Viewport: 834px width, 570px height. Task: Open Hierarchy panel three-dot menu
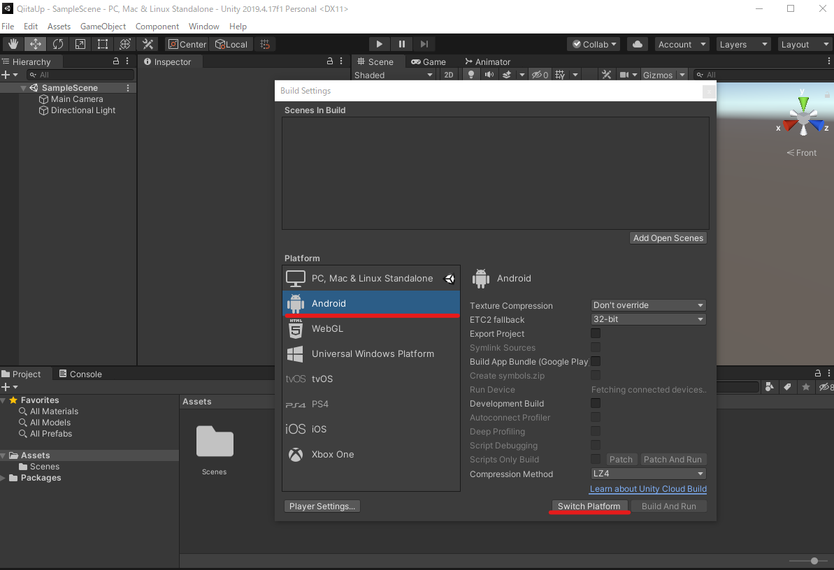(128, 61)
